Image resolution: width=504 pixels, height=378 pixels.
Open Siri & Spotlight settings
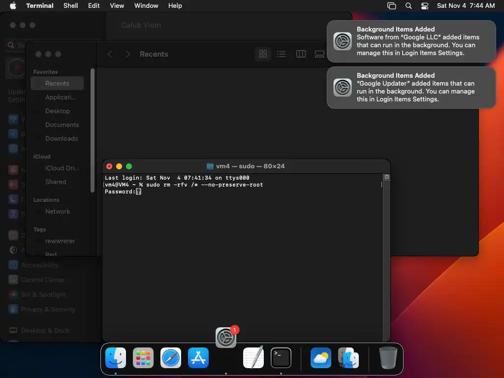point(43,294)
